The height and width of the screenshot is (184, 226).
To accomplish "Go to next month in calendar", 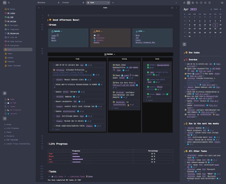I will coord(220,10).
